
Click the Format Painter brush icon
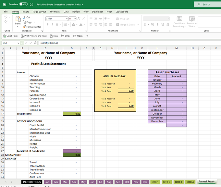click(24, 27)
